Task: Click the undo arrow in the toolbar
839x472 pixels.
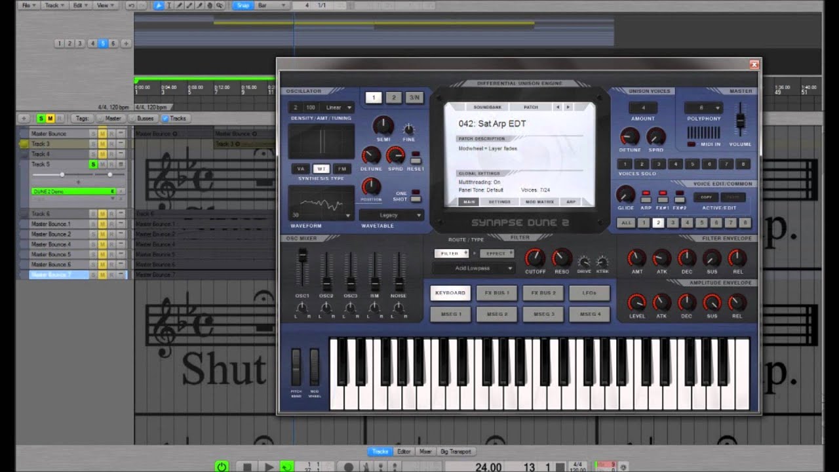Action: pos(132,5)
